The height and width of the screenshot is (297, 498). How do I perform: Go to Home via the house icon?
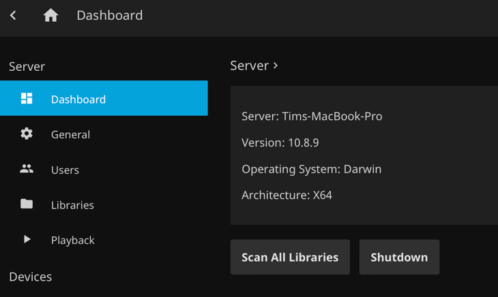point(50,15)
